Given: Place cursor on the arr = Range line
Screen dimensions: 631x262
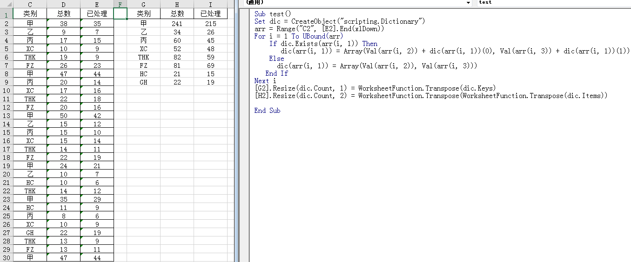Looking at the screenshot, I should [x=319, y=29].
